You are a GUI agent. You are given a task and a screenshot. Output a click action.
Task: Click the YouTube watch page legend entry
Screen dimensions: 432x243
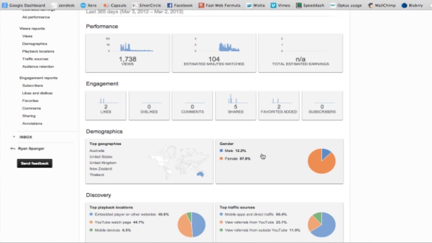pos(116,222)
